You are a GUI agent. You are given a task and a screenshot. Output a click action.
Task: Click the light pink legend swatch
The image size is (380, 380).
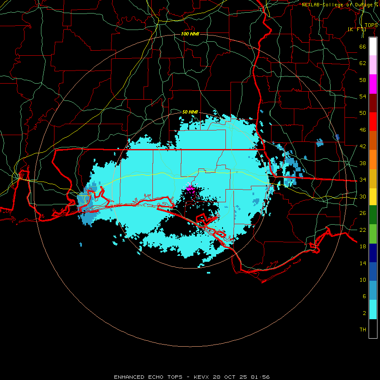[373, 65]
